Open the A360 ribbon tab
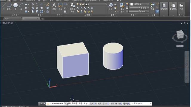The image size is (191, 107). 67,1
